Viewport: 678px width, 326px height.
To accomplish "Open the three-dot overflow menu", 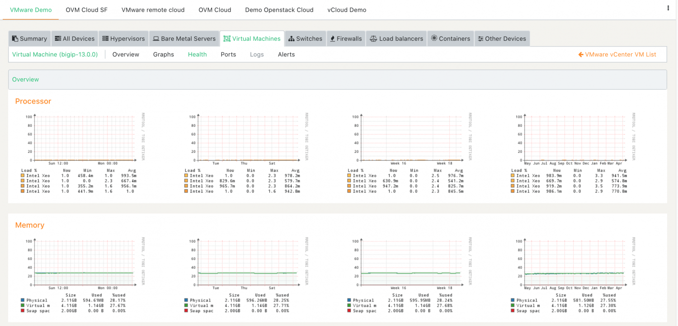I will (x=668, y=9).
